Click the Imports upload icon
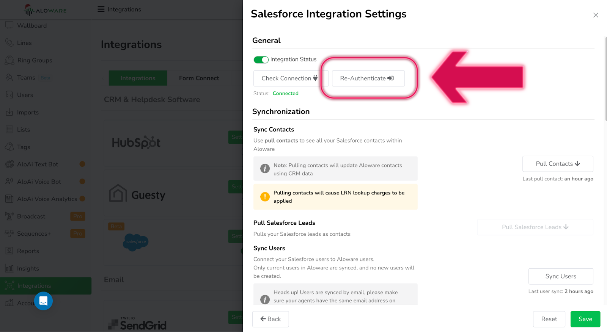Viewport: 607px width, 332px height. coord(9,112)
